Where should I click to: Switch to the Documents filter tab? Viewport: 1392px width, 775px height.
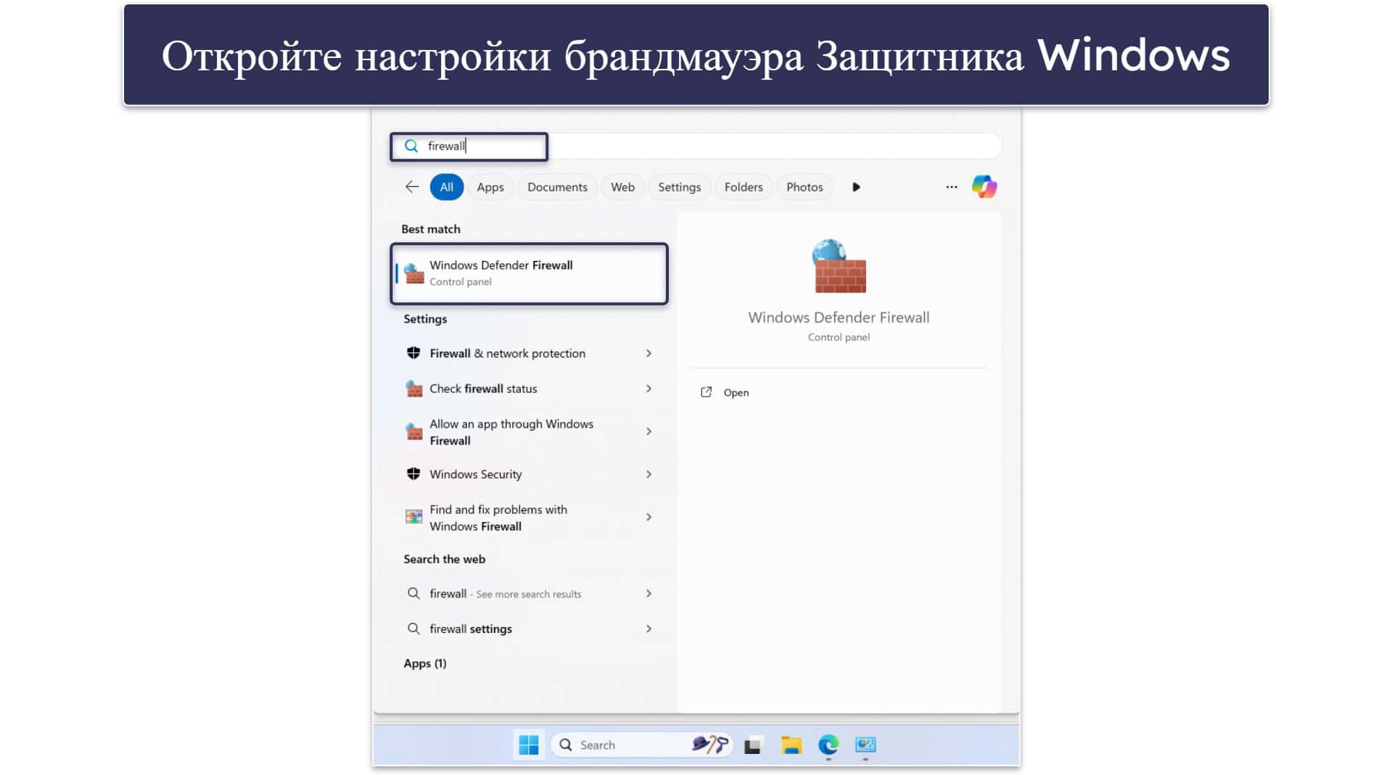(557, 187)
